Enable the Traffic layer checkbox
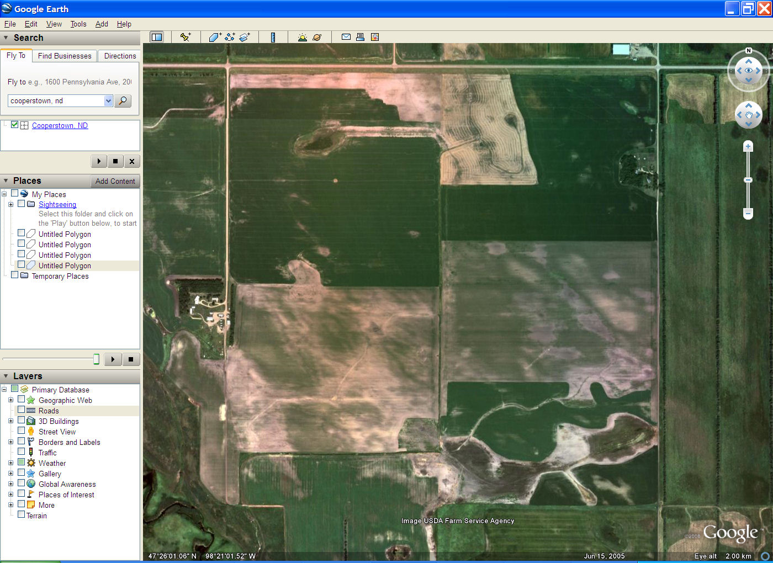Image resolution: width=773 pixels, height=563 pixels. (x=22, y=452)
